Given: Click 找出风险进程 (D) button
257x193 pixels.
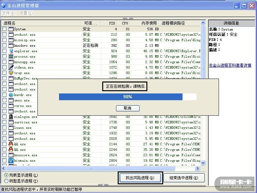Looking at the screenshot, I should point(140,178).
